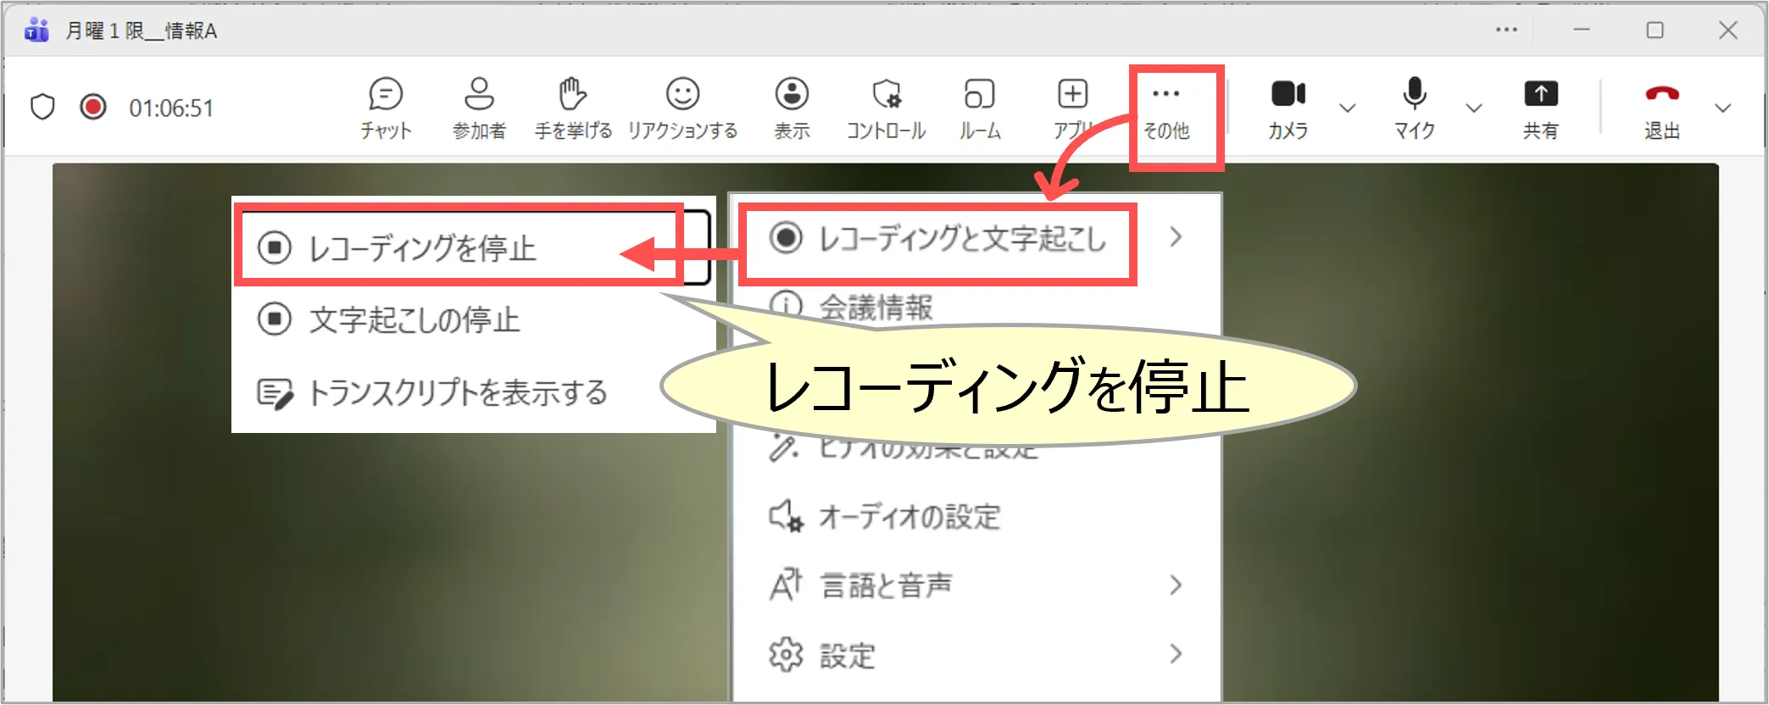
Task: Open ルーム (Rooms) breakout icon
Action: [980, 108]
